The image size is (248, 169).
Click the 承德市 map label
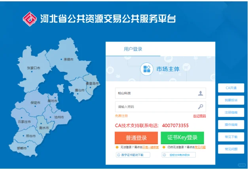point(68,59)
